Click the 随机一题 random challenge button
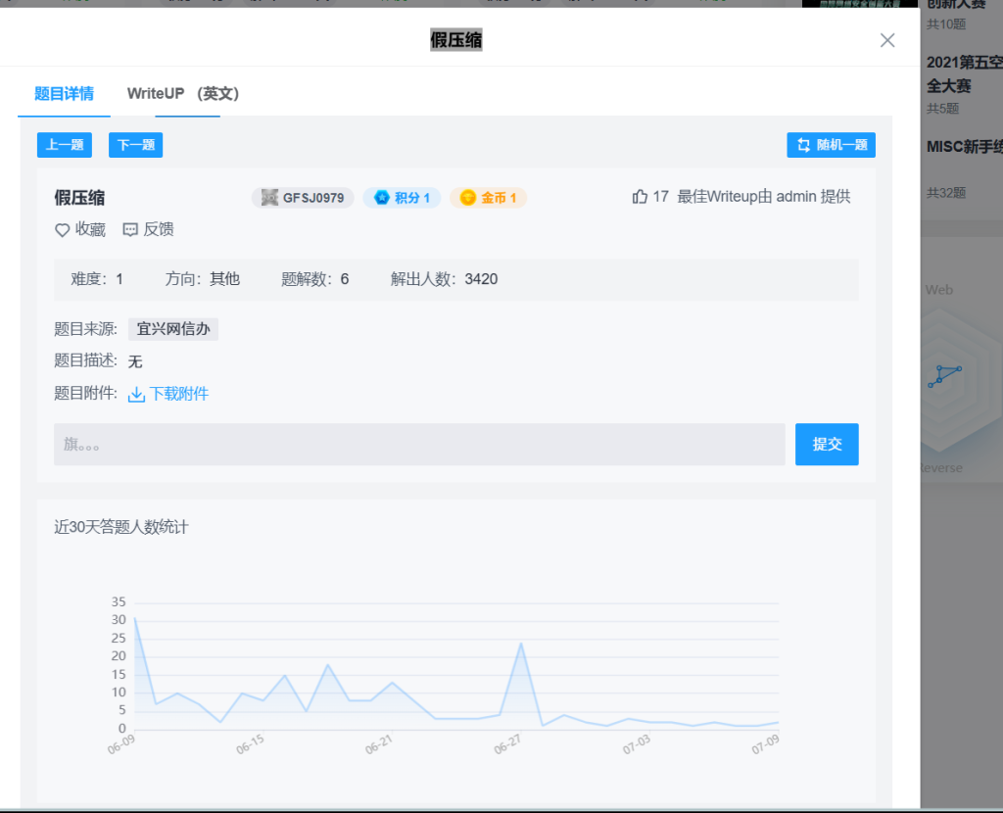Viewport: 1003px width, 813px height. [832, 145]
